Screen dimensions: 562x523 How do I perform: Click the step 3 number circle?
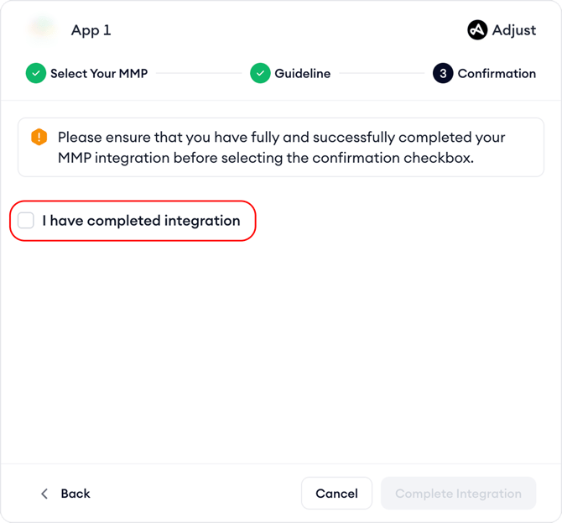click(443, 73)
